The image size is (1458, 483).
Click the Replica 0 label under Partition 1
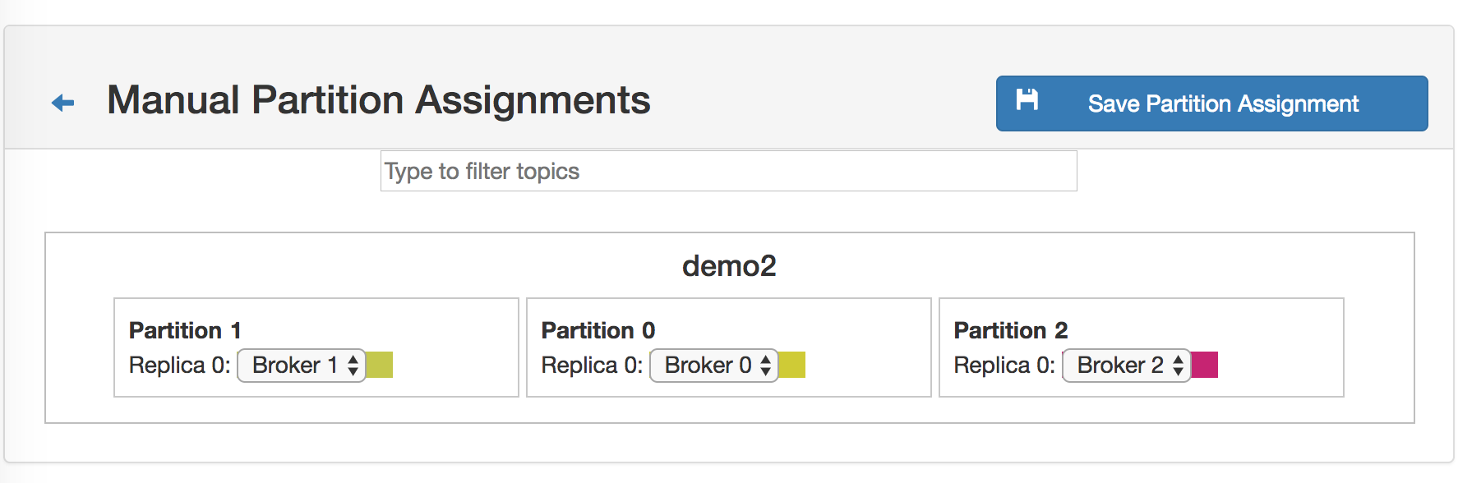pos(179,366)
